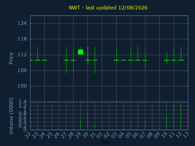Screen dimensions: 195x146
Task: Click the 106 price axis label
Action: pyautogui.click(x=22, y=71)
